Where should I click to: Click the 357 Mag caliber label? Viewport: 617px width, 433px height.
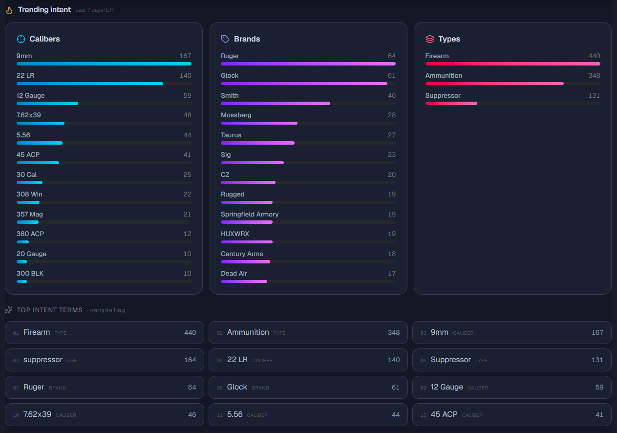click(30, 214)
